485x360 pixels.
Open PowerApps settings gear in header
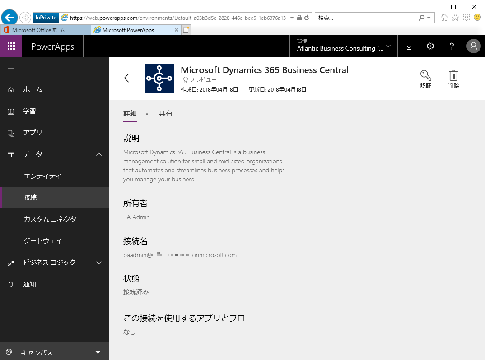coord(430,46)
